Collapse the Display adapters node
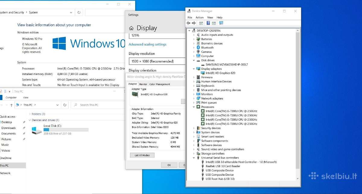 (x=194, y=69)
